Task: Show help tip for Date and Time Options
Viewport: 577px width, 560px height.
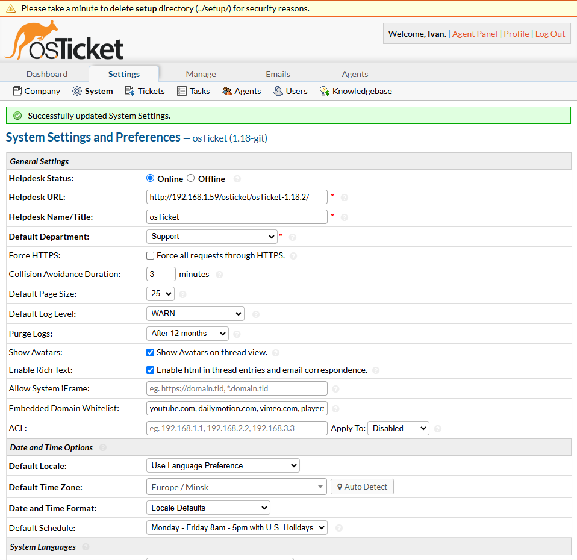Action: pyautogui.click(x=103, y=447)
